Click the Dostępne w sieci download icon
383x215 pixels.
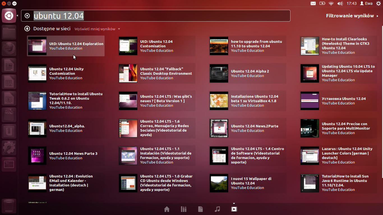pos(27,29)
